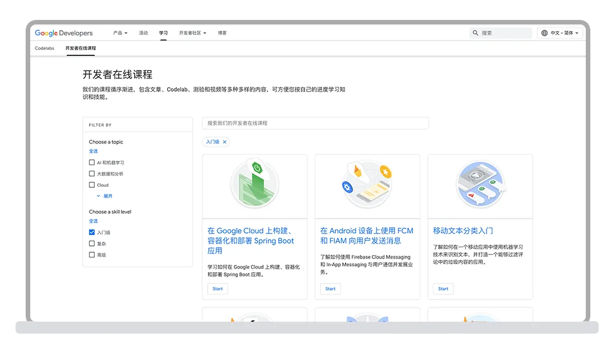Screen dimensions: 616x357
Task: Open the 中文 - 简体 language dropdown
Action: tap(560, 33)
